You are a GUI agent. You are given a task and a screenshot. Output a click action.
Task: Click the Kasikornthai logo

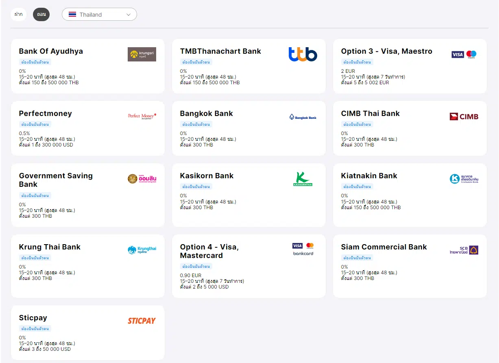303,179
